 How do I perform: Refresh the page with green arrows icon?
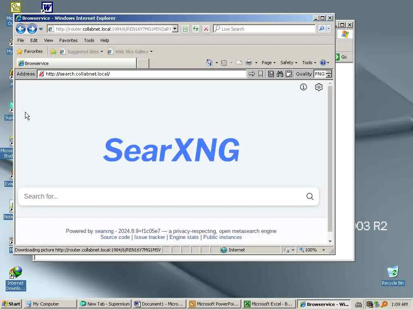click(196, 29)
